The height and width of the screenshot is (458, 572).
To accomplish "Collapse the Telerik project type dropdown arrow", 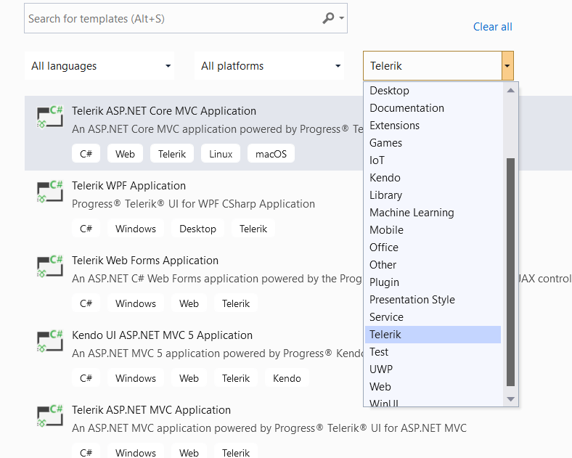I will click(x=507, y=66).
